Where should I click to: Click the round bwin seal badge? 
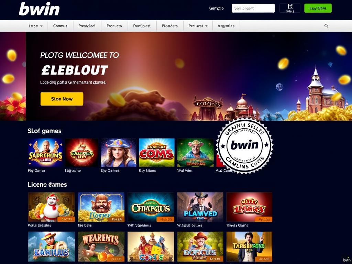tap(244, 145)
